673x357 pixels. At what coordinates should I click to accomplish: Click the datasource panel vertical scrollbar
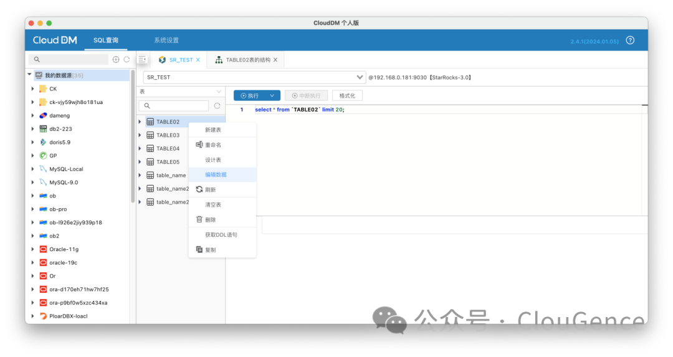pyautogui.click(x=133, y=136)
